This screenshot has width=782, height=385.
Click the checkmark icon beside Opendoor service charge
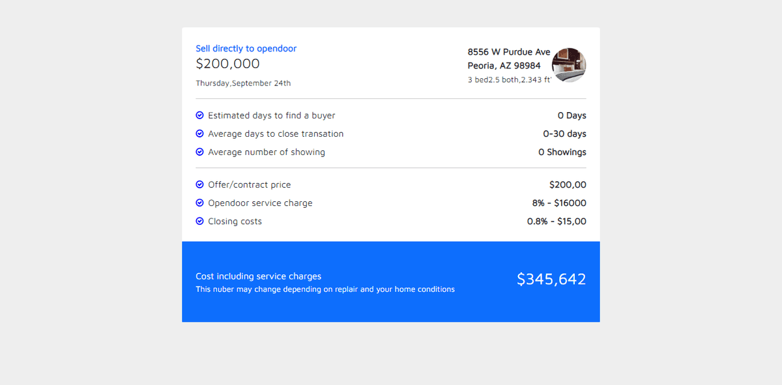coord(199,203)
